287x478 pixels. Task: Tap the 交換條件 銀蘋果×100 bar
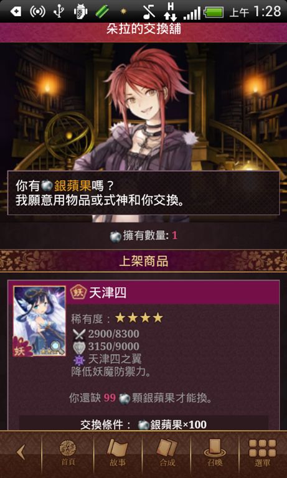(x=144, y=424)
